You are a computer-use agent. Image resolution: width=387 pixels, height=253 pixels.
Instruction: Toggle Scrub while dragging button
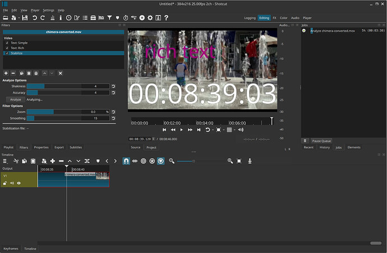(135, 161)
